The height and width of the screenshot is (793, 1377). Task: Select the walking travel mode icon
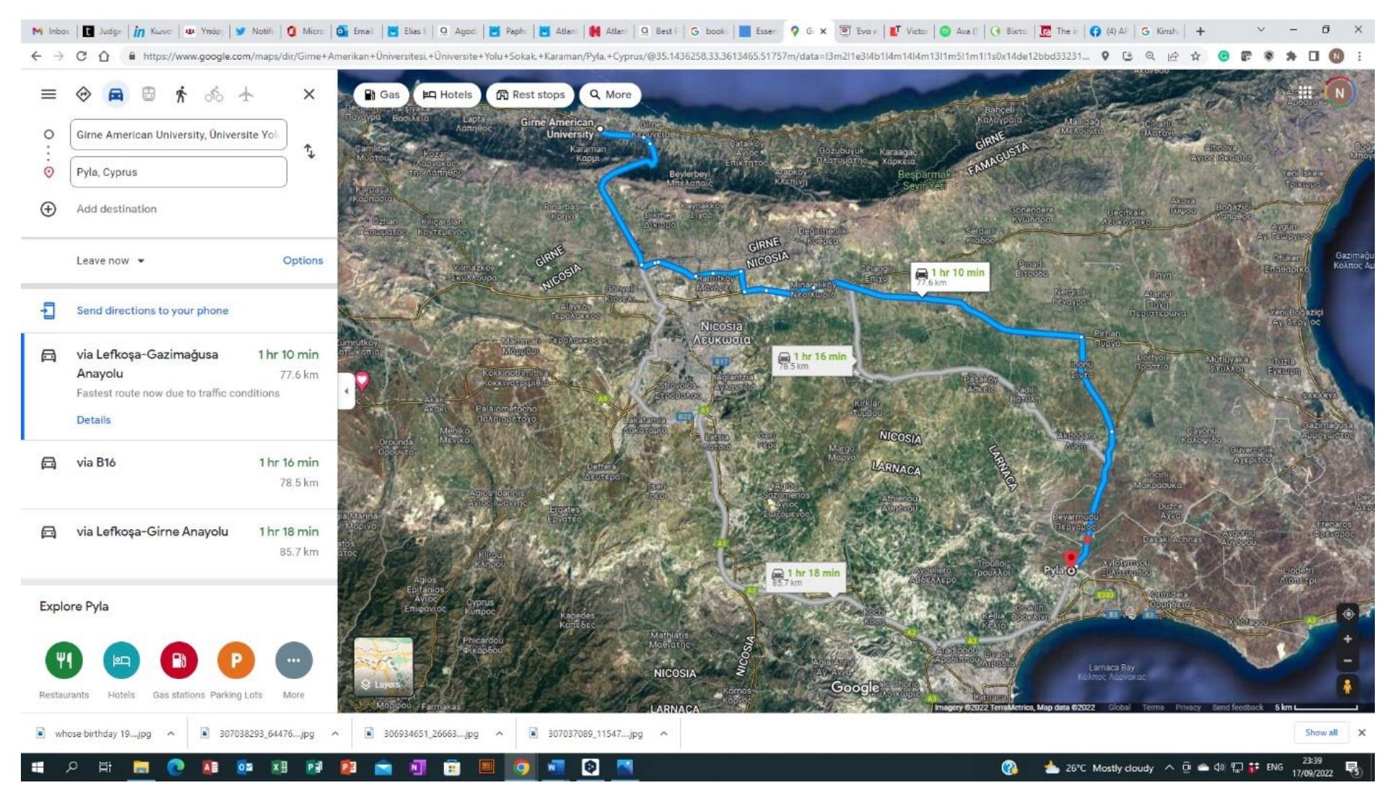coord(181,94)
